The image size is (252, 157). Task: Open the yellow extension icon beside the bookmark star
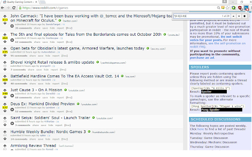pos(223,7)
